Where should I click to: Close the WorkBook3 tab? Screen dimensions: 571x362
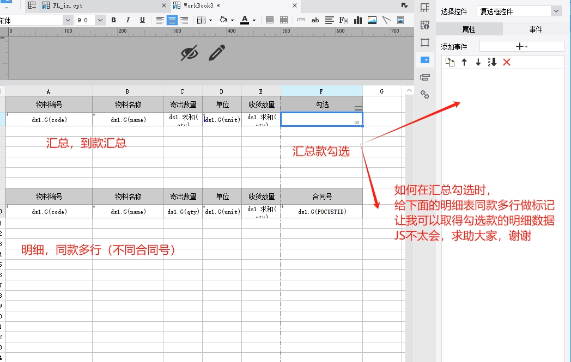295,5
